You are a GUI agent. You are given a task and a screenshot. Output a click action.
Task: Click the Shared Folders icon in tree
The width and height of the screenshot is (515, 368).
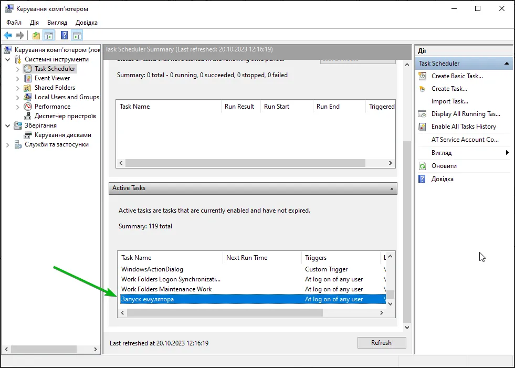tap(28, 88)
